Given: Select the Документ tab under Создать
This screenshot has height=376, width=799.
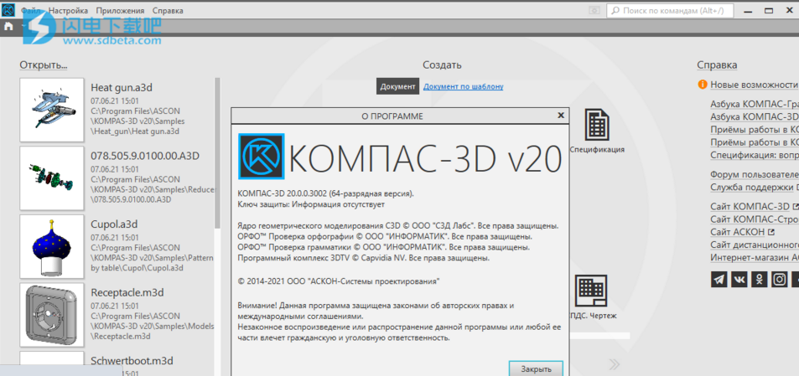Looking at the screenshot, I should [398, 86].
